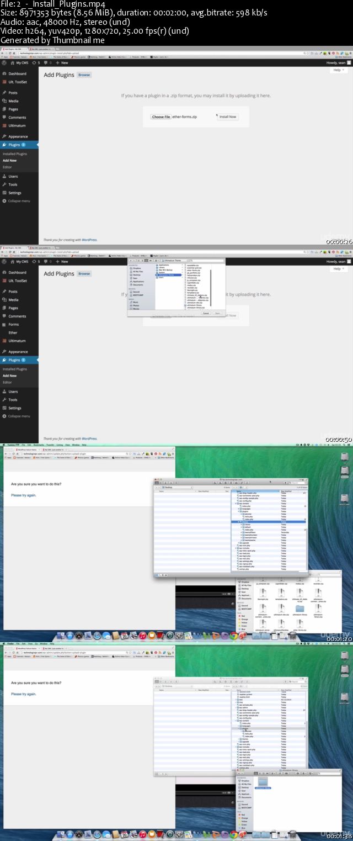Open Finder application menu in 00:01:38 frame
The width and height of the screenshot is (353, 841).
(x=10, y=643)
